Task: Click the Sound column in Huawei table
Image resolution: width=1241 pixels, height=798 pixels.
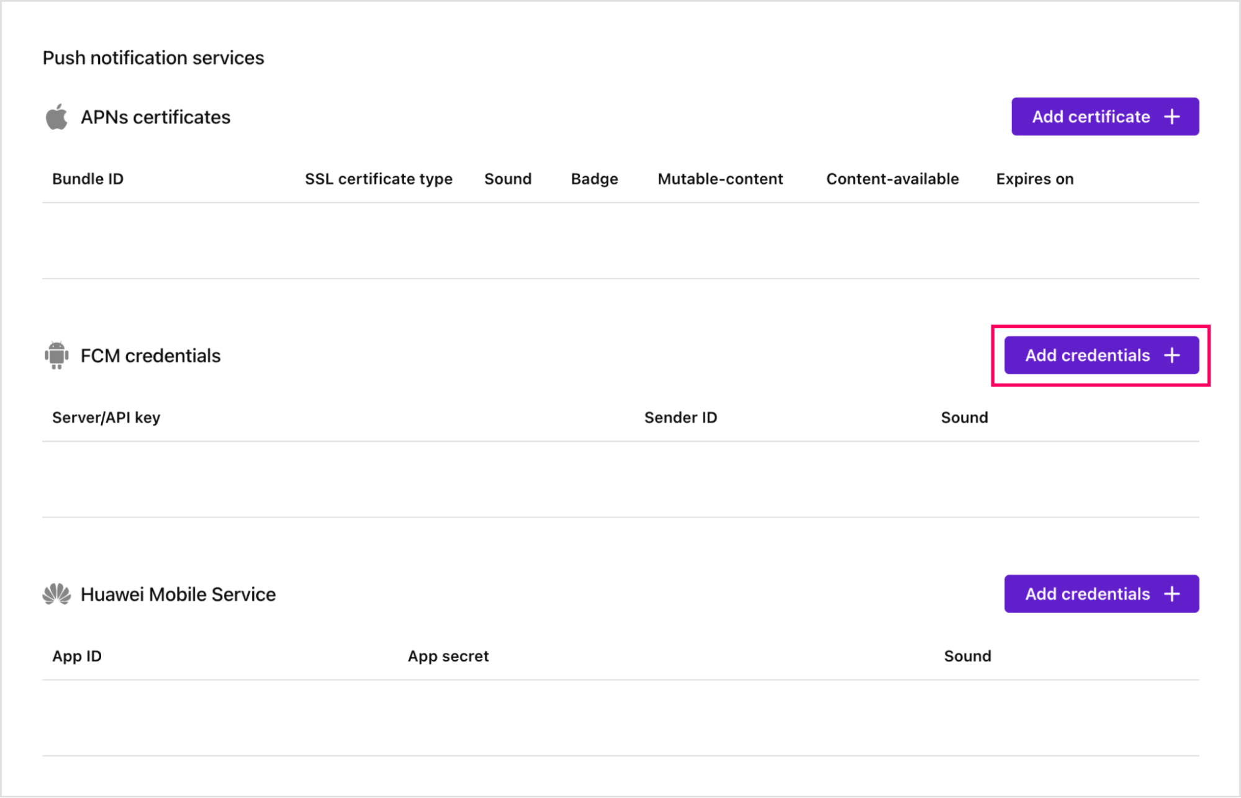Action: click(x=967, y=656)
